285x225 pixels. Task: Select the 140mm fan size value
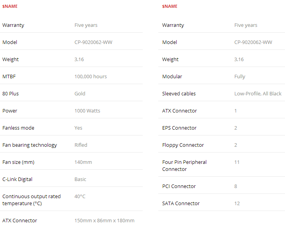point(83,162)
